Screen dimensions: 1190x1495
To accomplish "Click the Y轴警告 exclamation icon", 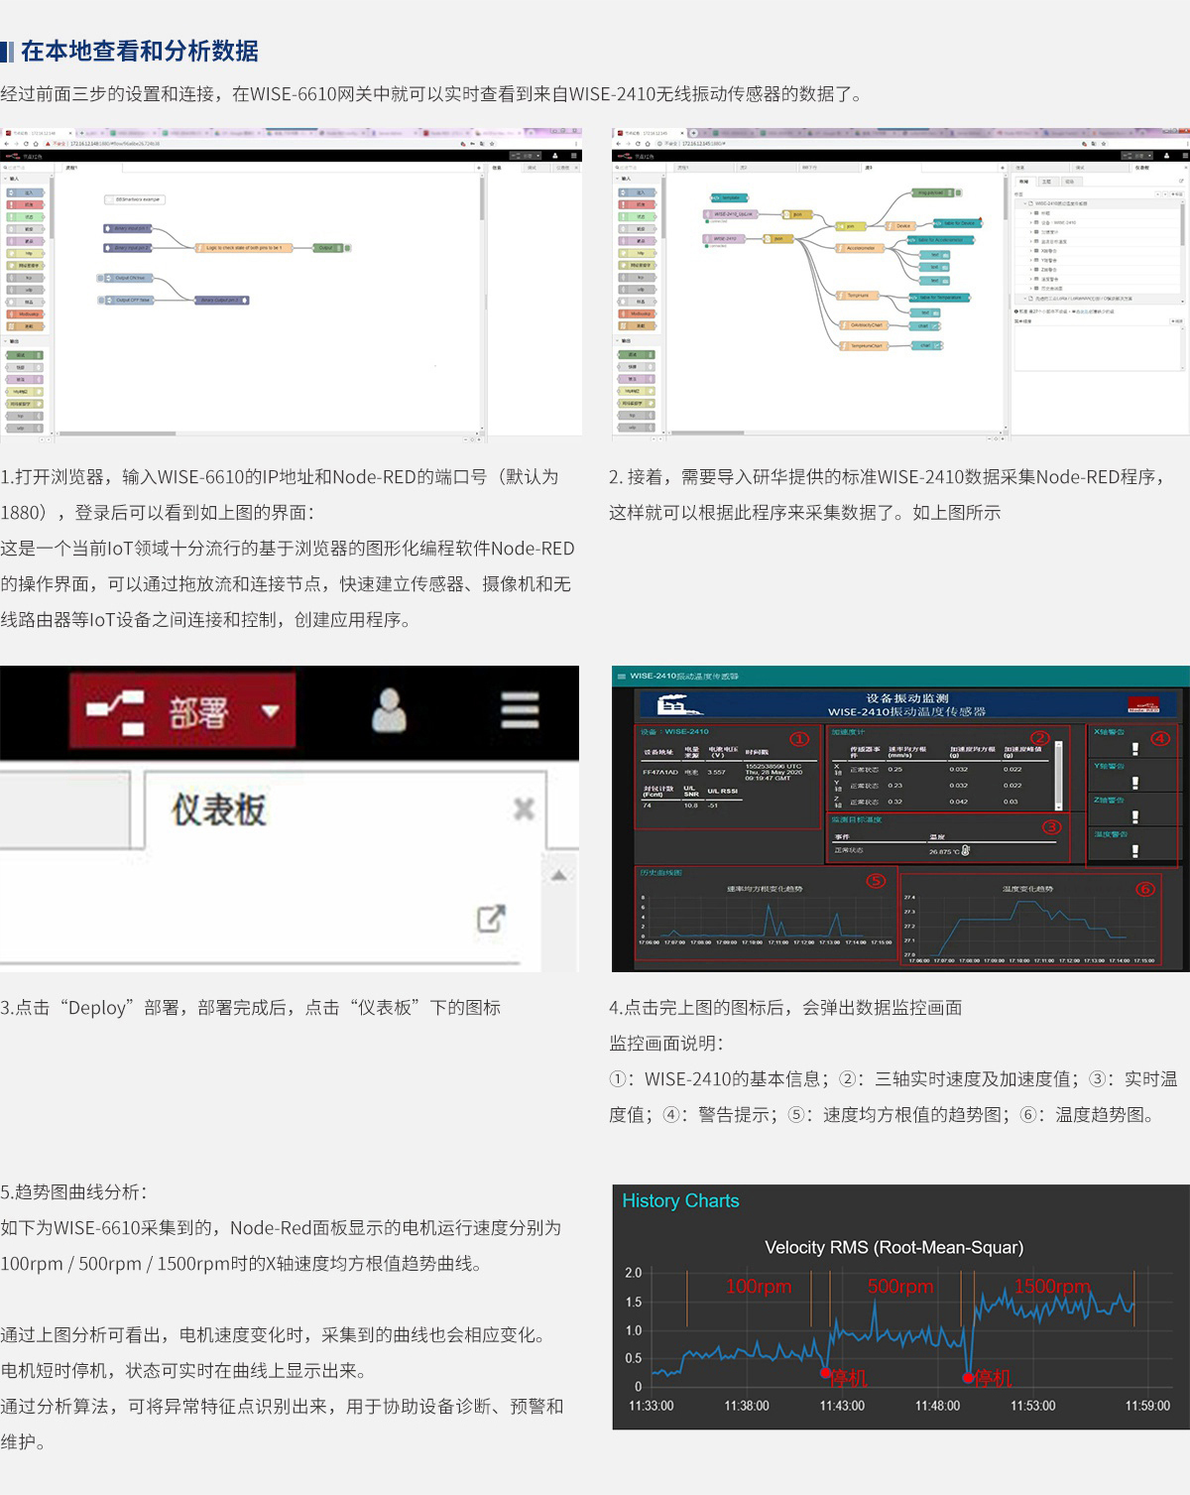I will (1135, 783).
